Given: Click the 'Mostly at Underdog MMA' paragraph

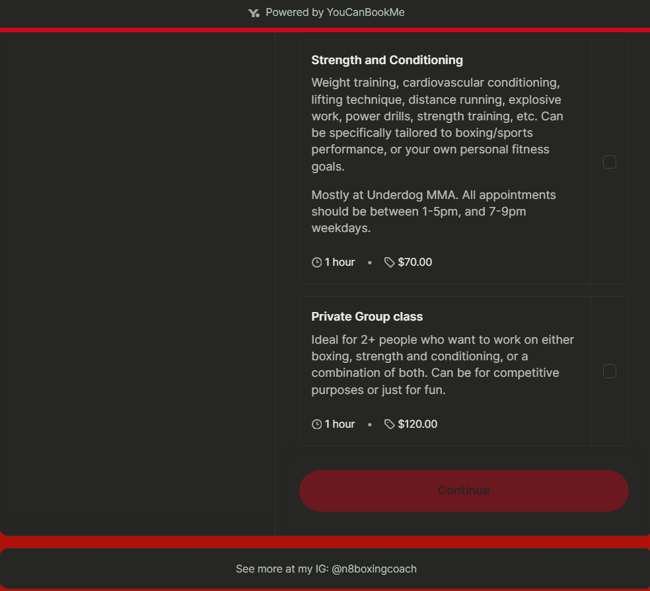Looking at the screenshot, I should click(433, 212).
